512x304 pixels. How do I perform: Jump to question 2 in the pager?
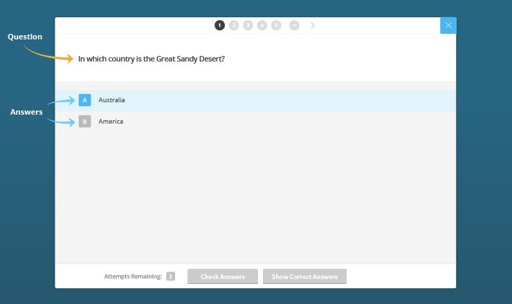(234, 25)
